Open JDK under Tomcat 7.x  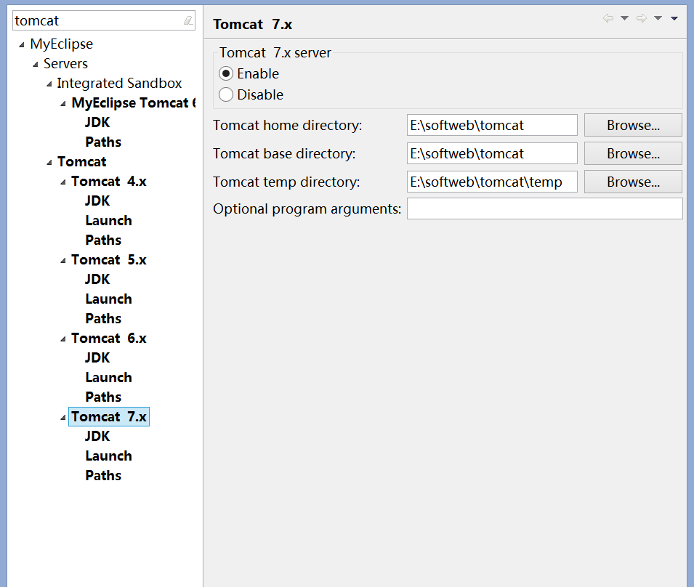pos(97,436)
